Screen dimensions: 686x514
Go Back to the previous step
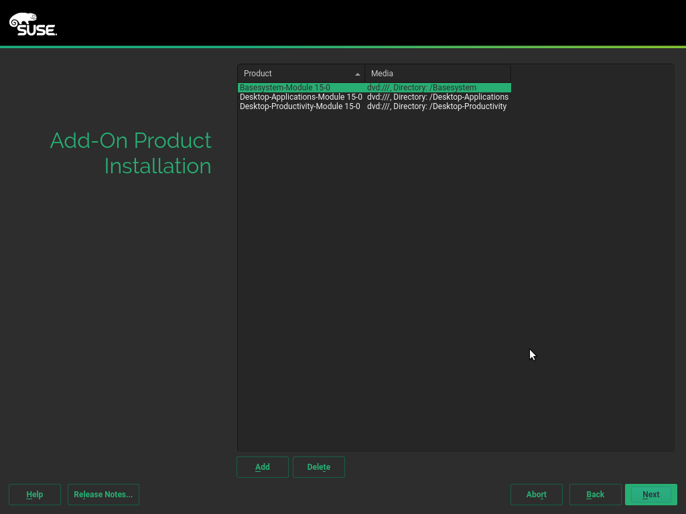(x=595, y=495)
